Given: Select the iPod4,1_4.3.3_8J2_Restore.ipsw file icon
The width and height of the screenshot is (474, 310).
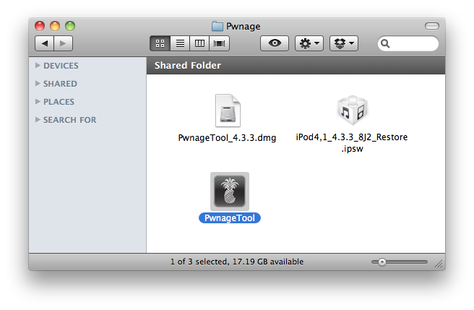Looking at the screenshot, I should [x=352, y=111].
